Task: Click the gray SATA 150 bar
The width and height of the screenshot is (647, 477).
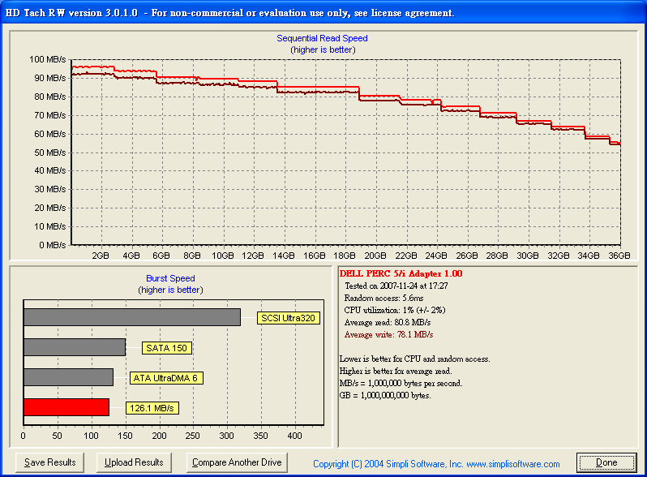Action: (x=75, y=347)
